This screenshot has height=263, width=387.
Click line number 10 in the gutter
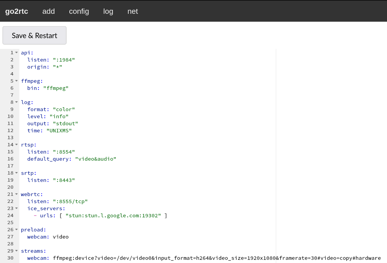(11, 116)
